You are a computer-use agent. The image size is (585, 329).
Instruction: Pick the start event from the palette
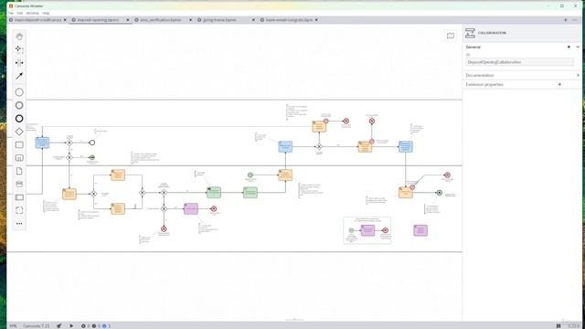[x=19, y=92]
